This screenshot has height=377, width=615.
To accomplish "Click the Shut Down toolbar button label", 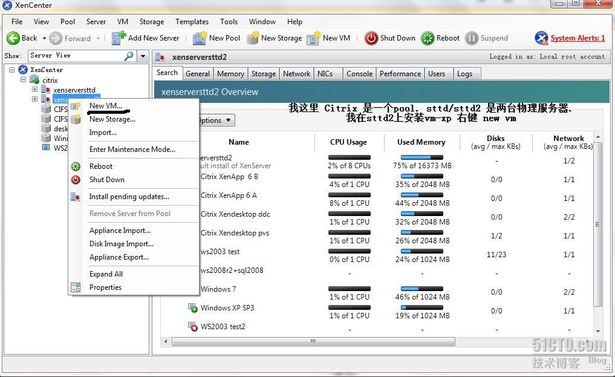I will click(397, 38).
